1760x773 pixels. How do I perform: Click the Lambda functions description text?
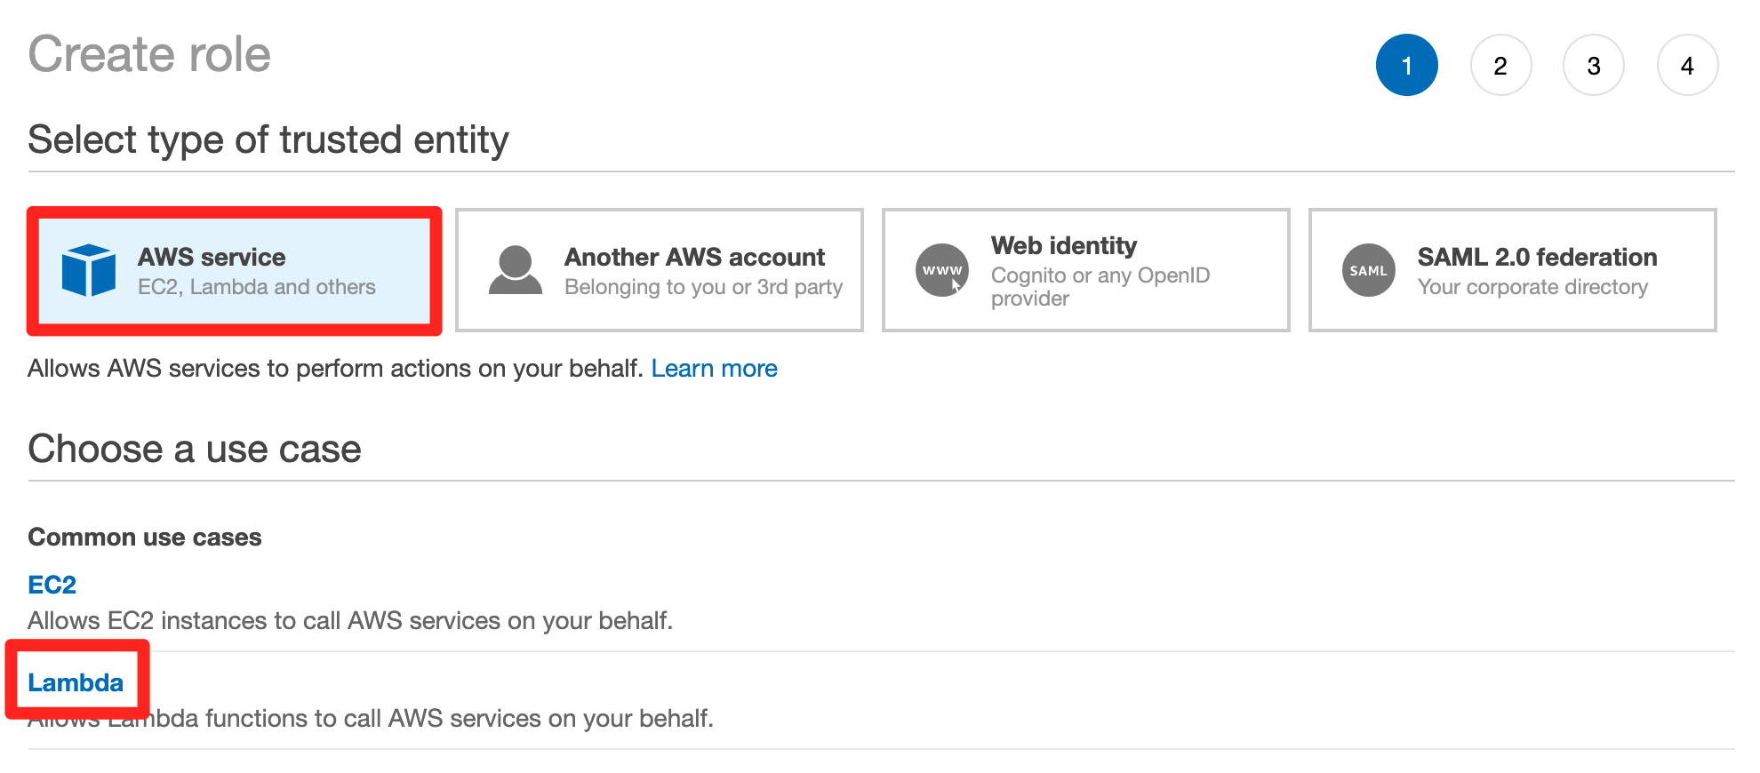click(x=371, y=718)
